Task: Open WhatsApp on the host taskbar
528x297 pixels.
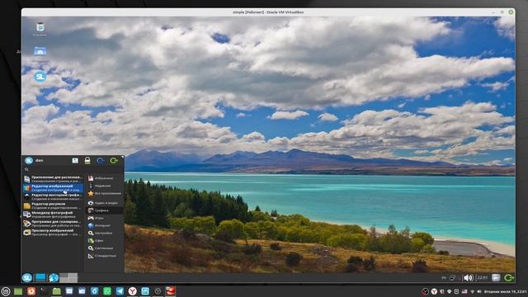Action: pos(107,291)
